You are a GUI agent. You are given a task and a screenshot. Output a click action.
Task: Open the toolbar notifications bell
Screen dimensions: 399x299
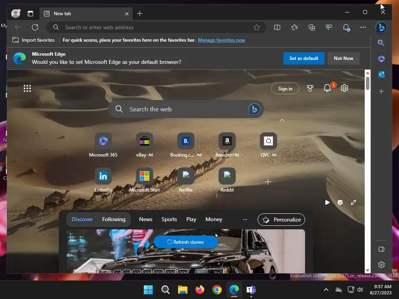click(x=346, y=27)
